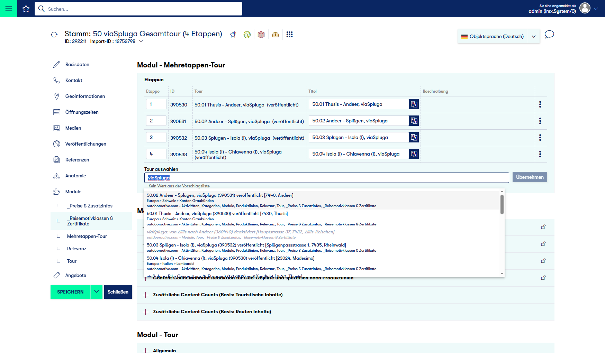The width and height of the screenshot is (605, 353).
Task: Click the orange gauge icon by title
Action: click(276, 35)
